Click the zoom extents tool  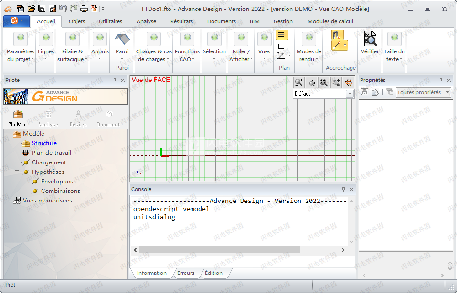[323, 82]
